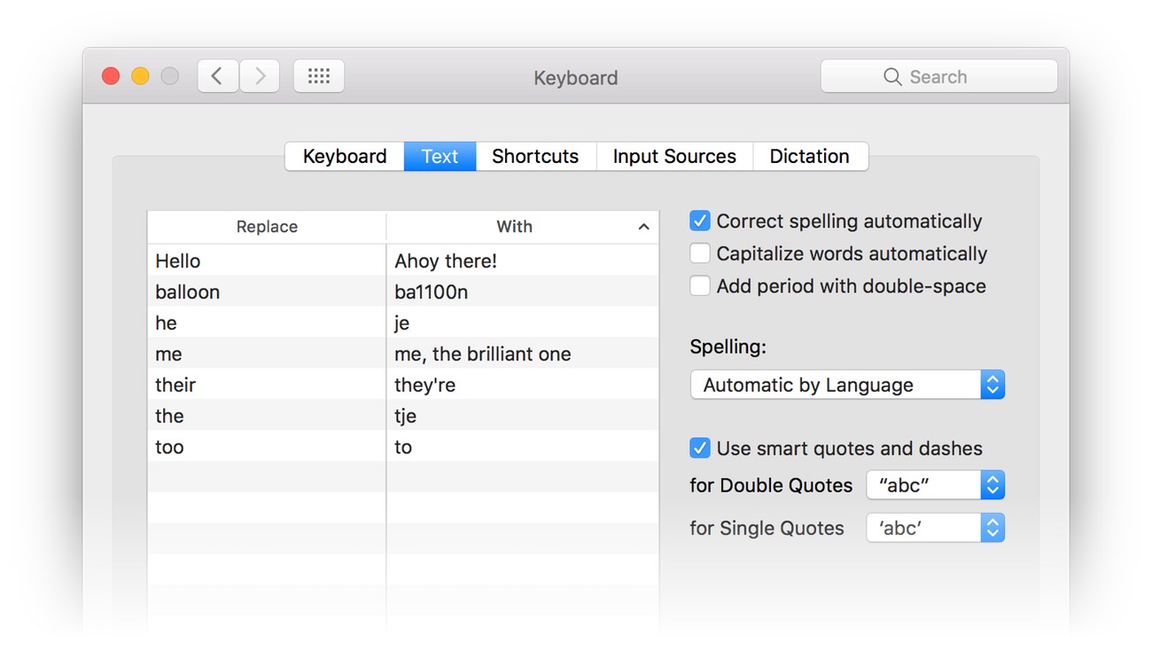
Task: Disable Correct spelling automatically
Action: click(700, 221)
